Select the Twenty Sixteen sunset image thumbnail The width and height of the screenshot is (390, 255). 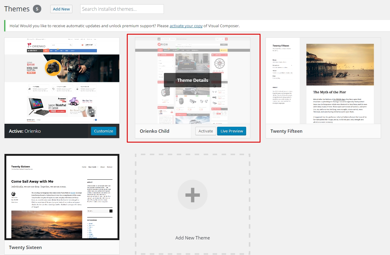tap(47, 224)
